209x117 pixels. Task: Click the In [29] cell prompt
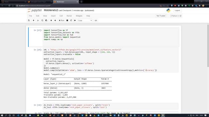pyautogui.click(x=38, y=50)
